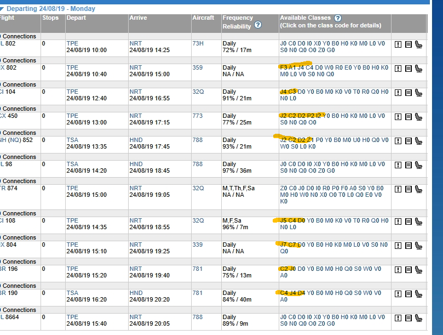The width and height of the screenshot is (443, 335).
Task: Click the F3 class code for 10:40 flight
Action: [x=283, y=67]
